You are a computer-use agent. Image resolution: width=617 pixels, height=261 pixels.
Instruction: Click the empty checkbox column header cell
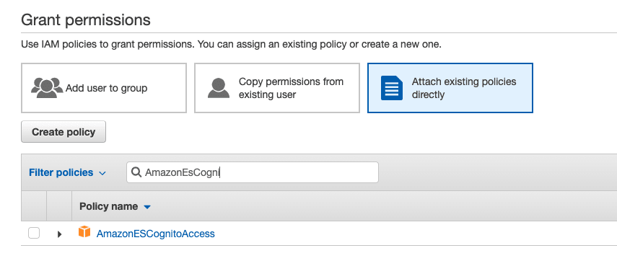pos(34,206)
